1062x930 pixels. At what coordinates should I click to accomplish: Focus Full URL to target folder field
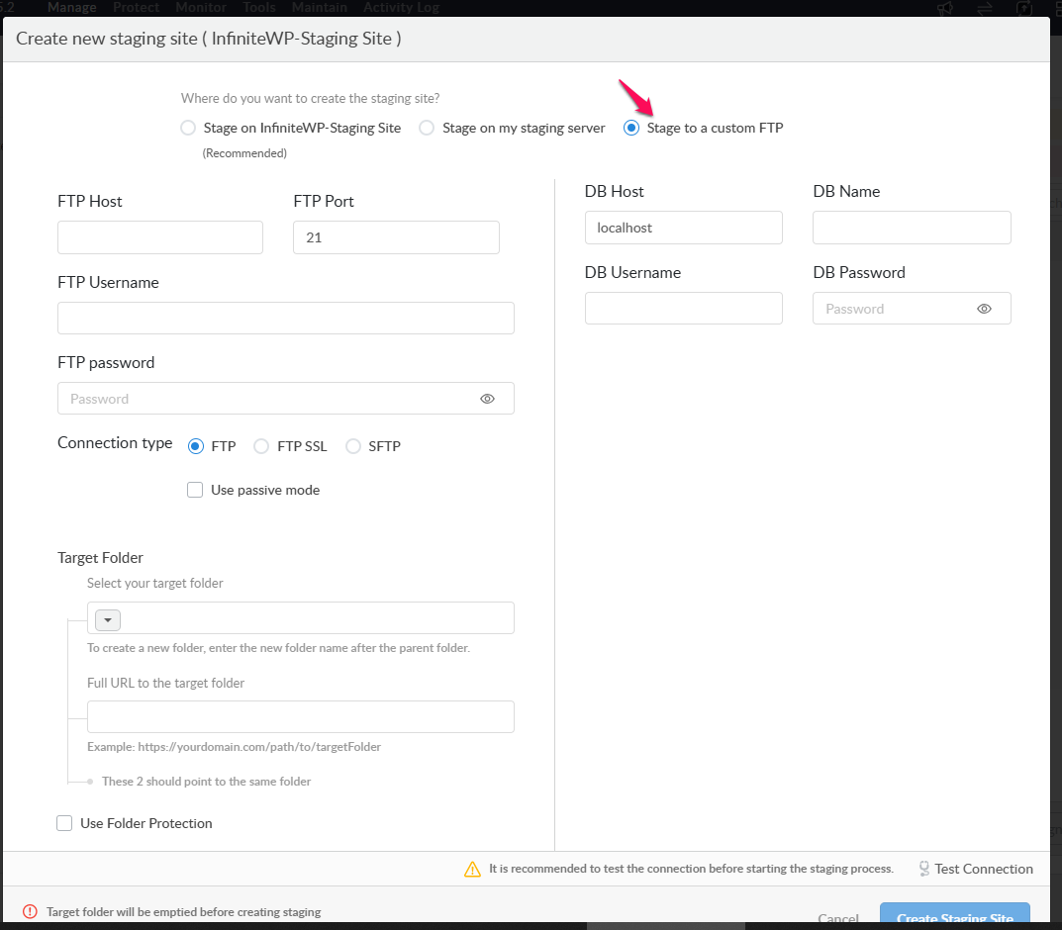(301, 716)
